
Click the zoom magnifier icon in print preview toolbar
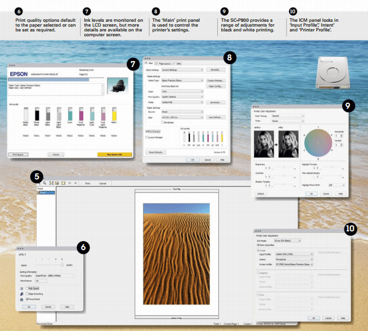click(45, 183)
